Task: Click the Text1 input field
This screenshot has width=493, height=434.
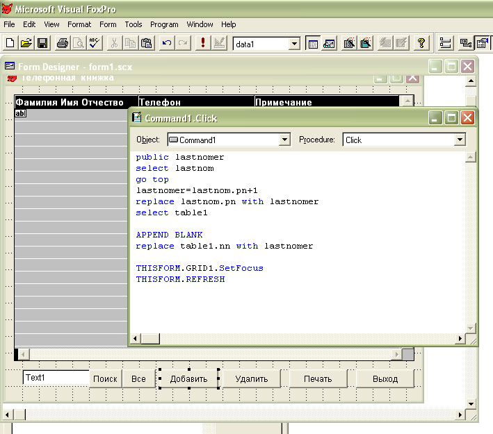Action: (x=56, y=378)
